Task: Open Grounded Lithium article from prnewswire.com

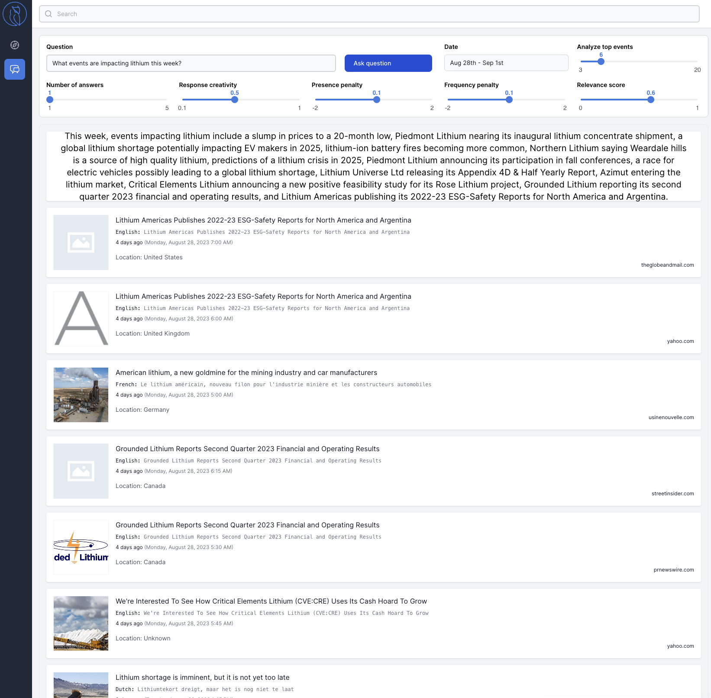Action: [x=247, y=525]
